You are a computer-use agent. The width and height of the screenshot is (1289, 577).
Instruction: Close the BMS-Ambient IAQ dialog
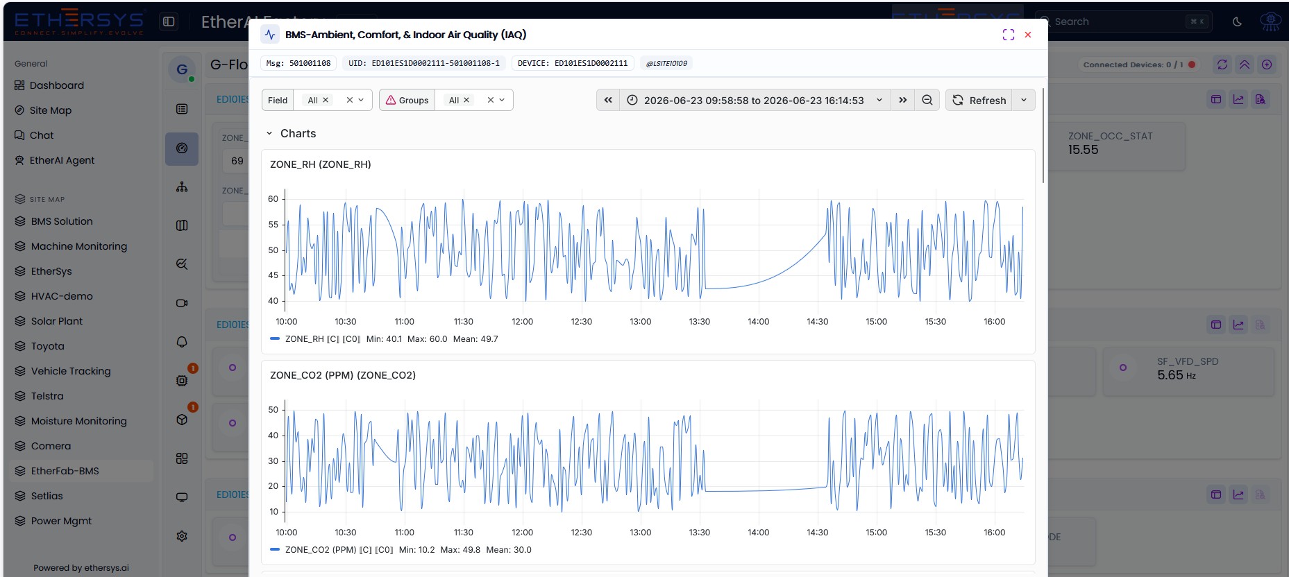click(1028, 35)
